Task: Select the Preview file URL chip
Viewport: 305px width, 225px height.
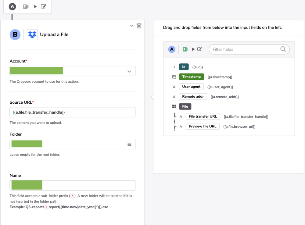Action: (x=203, y=127)
